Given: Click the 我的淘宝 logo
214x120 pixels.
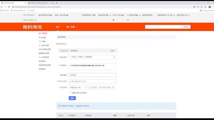Looking at the screenshot, I should pyautogui.click(x=32, y=27).
